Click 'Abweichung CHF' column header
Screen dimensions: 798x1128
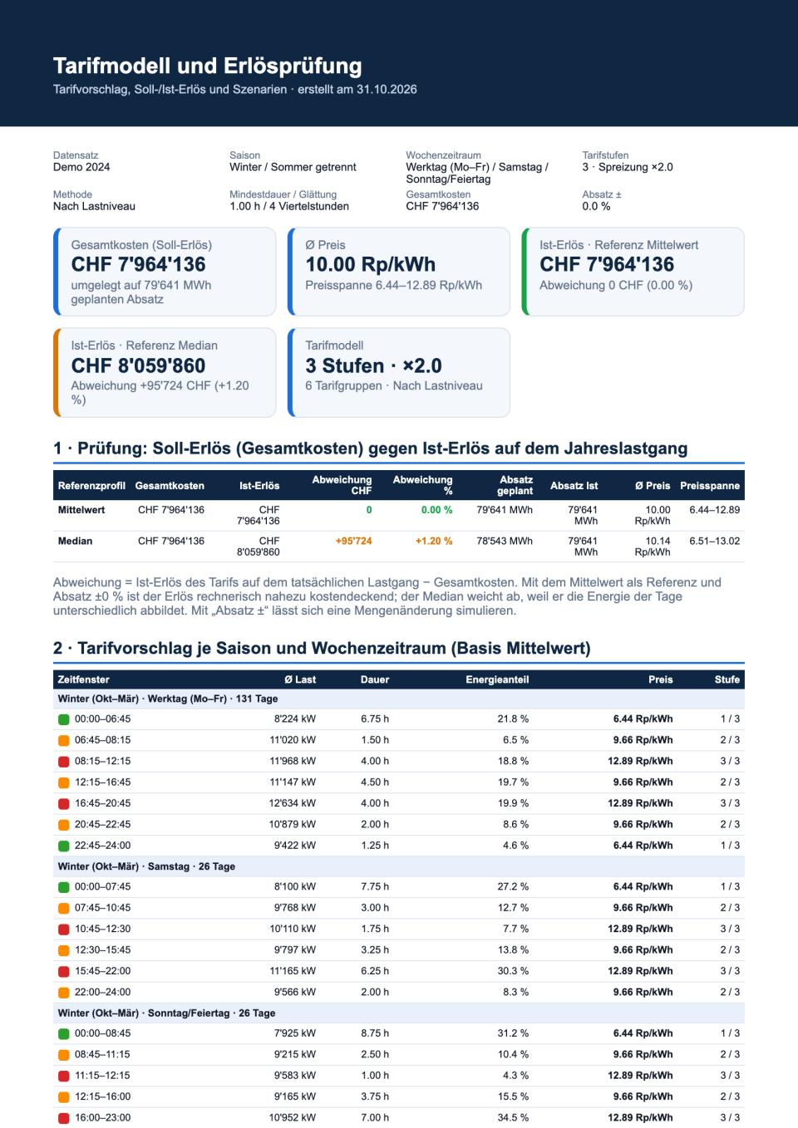tap(342, 486)
